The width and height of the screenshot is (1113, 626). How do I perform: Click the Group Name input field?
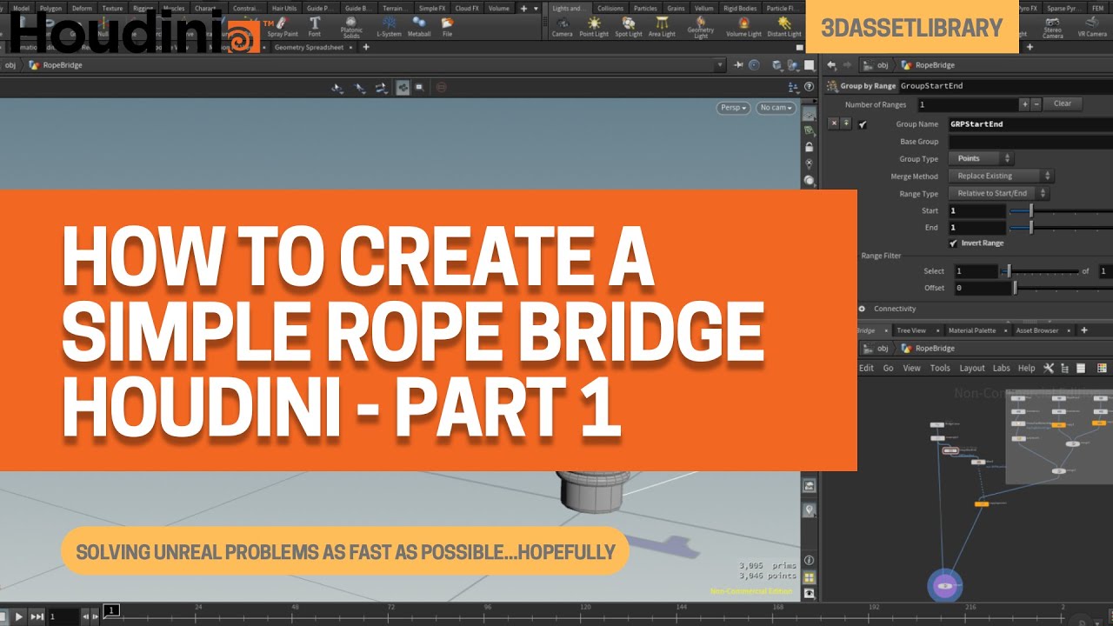1030,124
